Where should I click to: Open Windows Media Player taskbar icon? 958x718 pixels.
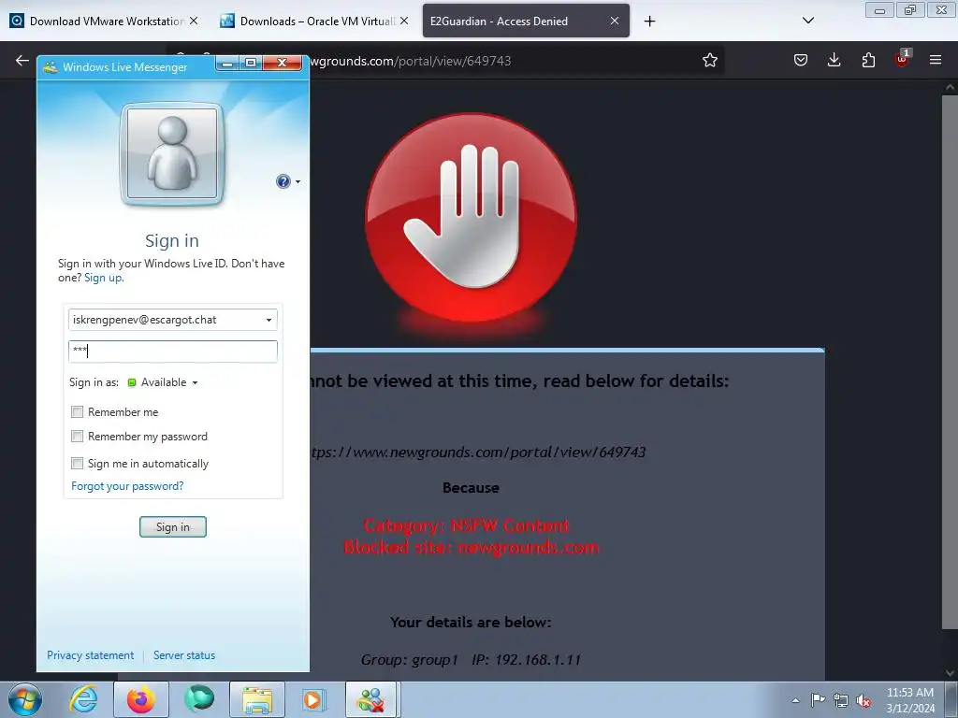[314, 699]
